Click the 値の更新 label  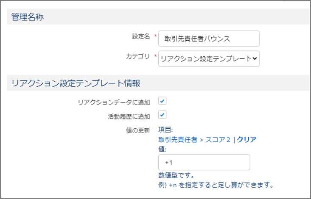tap(138, 130)
